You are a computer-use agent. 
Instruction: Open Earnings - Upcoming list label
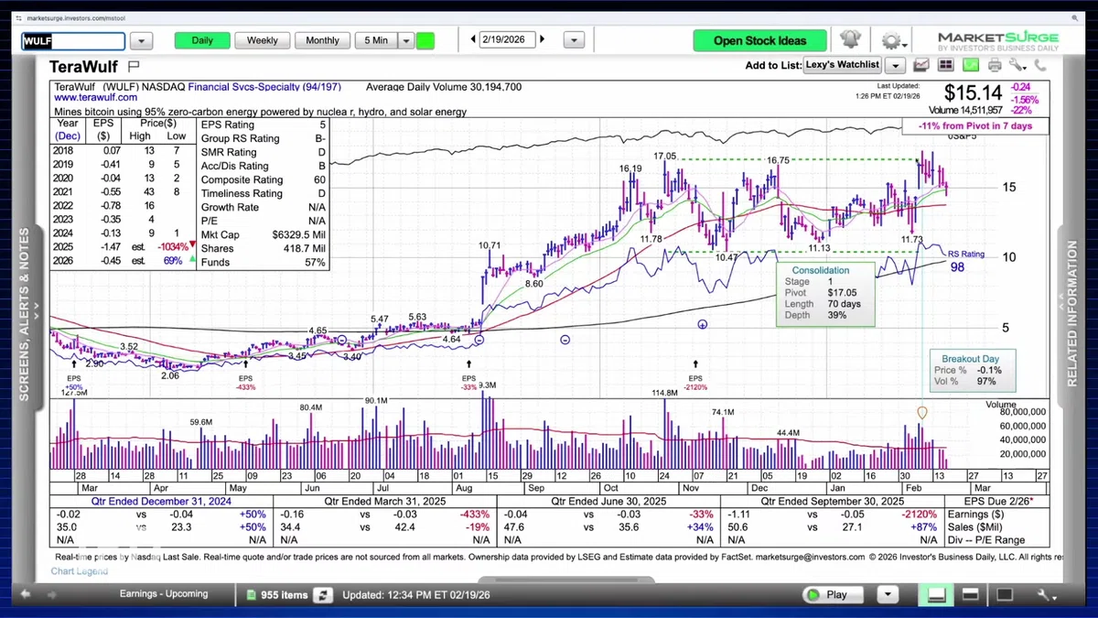pos(164,594)
